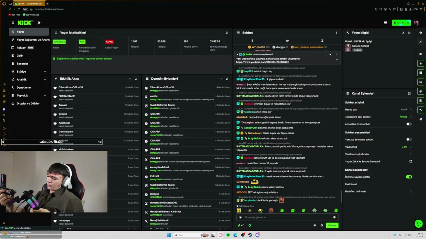
Task: Open Yavaş mod setting chevron
Action: pyautogui.click(x=411, y=147)
